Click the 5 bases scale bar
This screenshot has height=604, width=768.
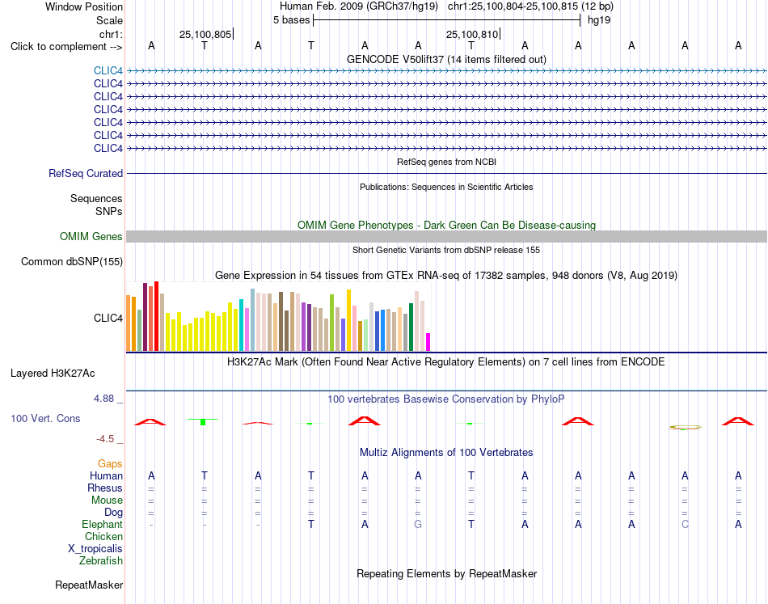[447, 20]
